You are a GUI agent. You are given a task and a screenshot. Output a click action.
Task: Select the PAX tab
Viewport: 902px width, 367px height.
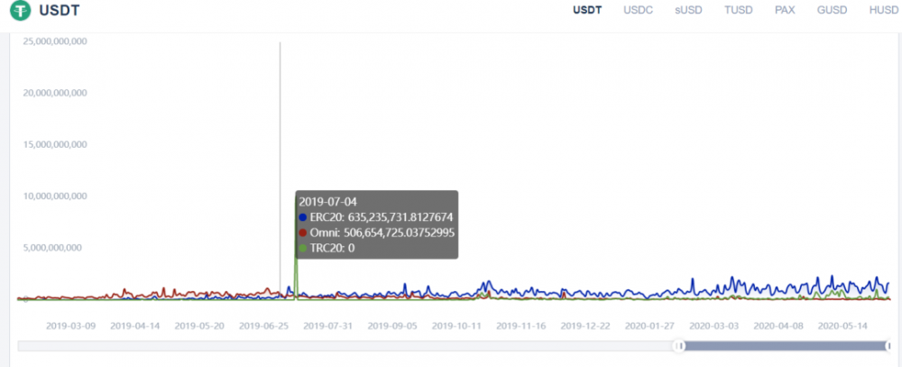click(x=786, y=10)
